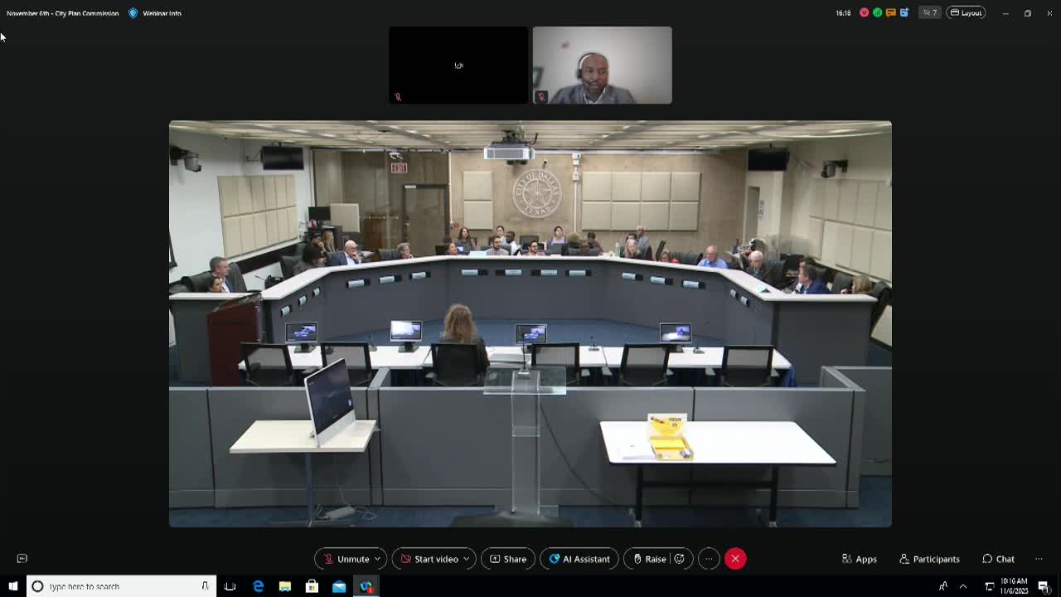Open Mail app from taskbar
This screenshot has height=597, width=1061.
tap(339, 586)
